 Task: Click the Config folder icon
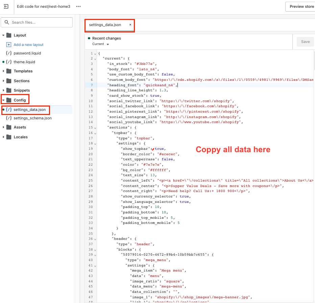[x=9, y=100]
